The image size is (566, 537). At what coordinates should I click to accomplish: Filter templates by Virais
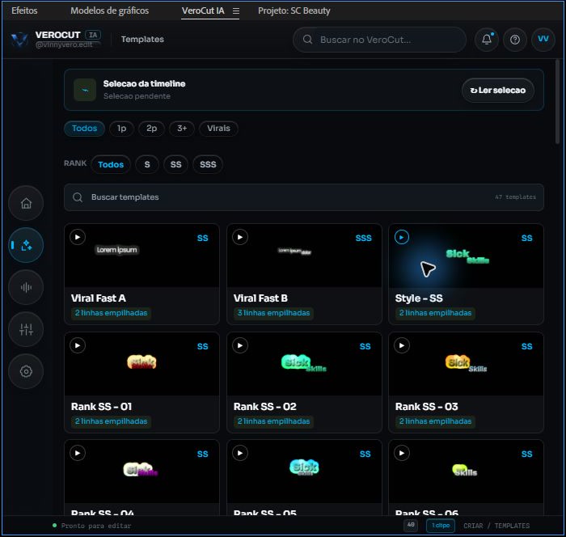(x=218, y=129)
